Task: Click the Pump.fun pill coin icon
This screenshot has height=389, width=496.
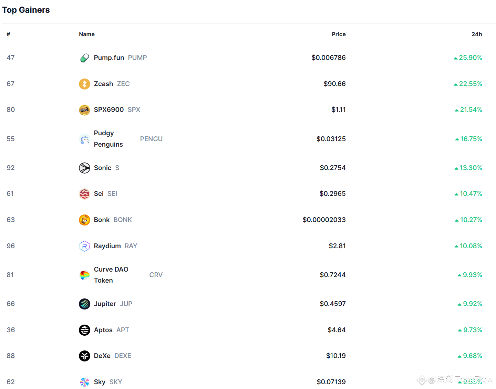Action: coord(84,58)
